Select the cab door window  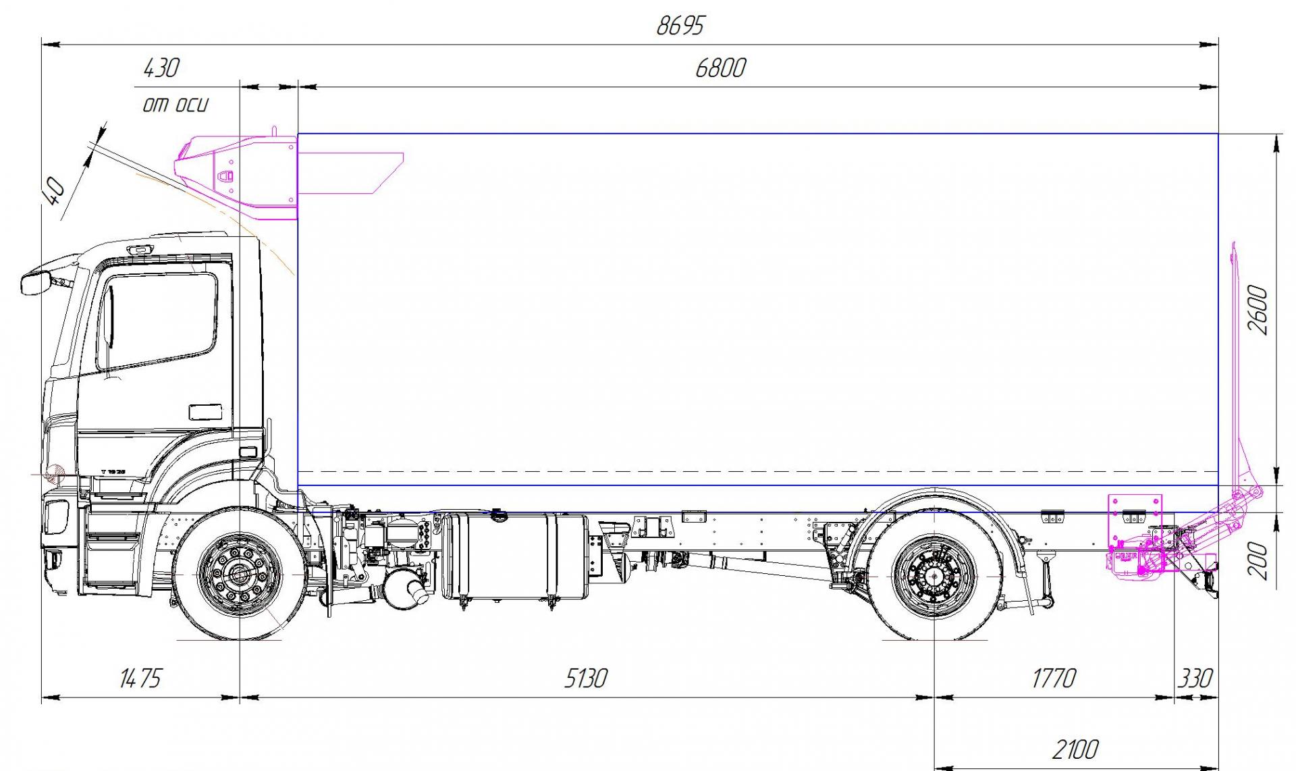pos(158,321)
